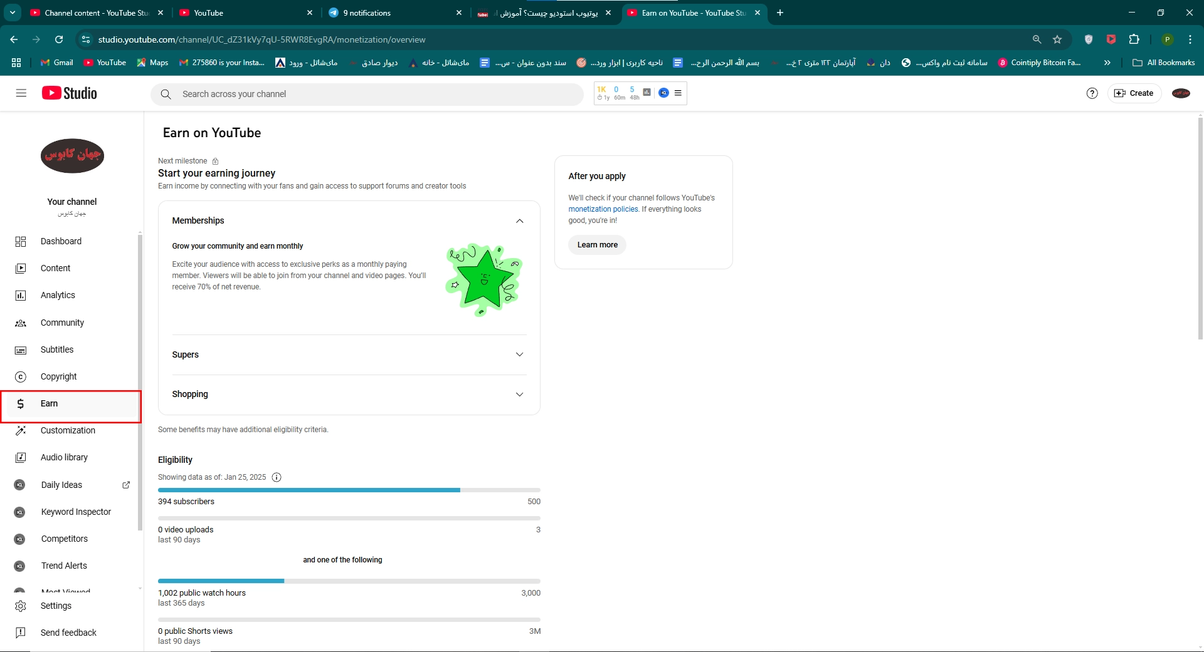
Task: Show more bookmarks with the overflow chevron
Action: (x=1107, y=63)
